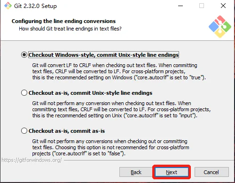This screenshot has width=235, height=183.
Task: Choose 'Checkout as-is, commit Unix-style line endings'
Action: 24,93
